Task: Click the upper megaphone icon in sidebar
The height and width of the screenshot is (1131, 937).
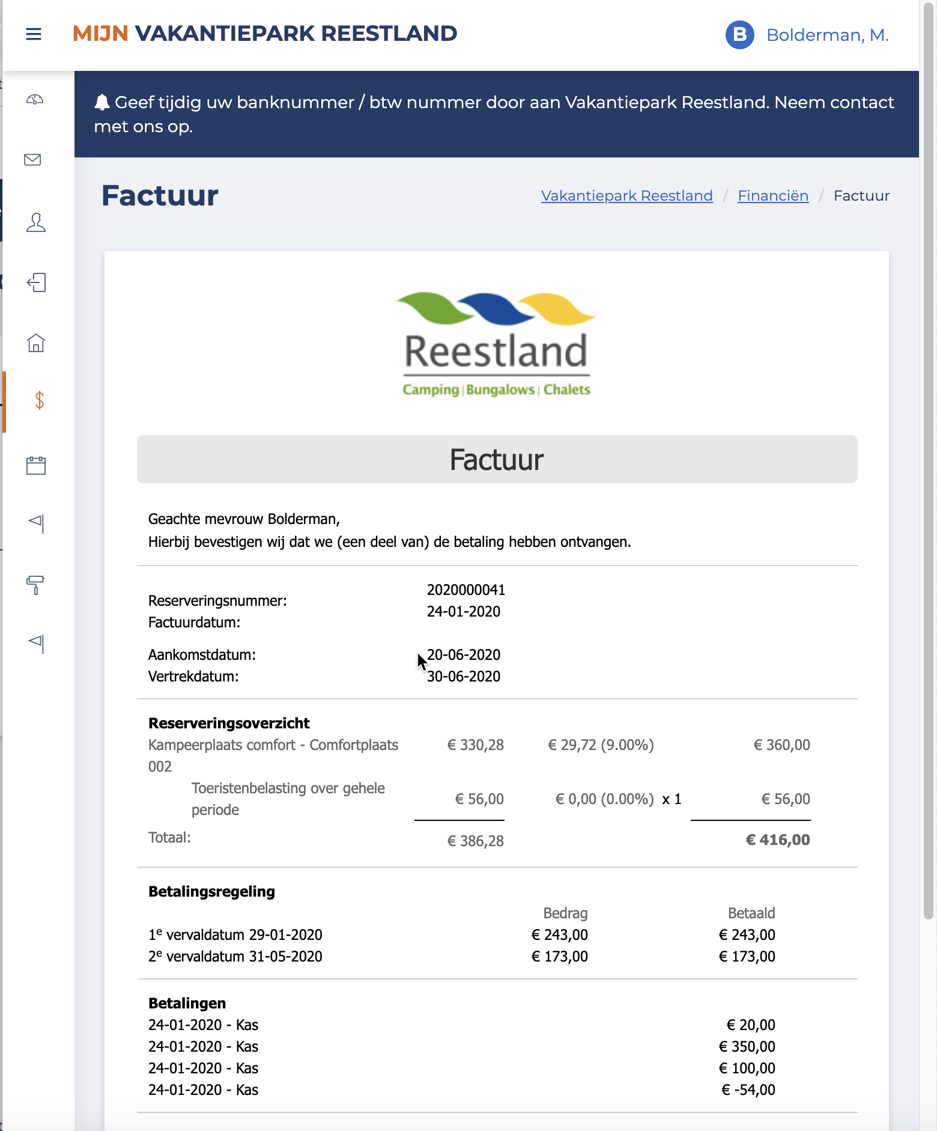Action: tap(36, 523)
